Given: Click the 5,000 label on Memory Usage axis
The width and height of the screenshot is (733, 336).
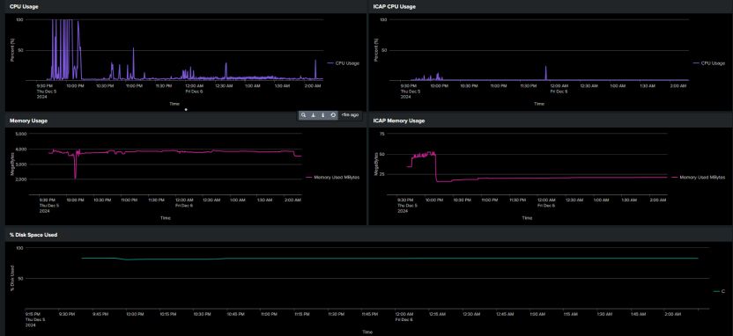Looking at the screenshot, I should (21, 134).
